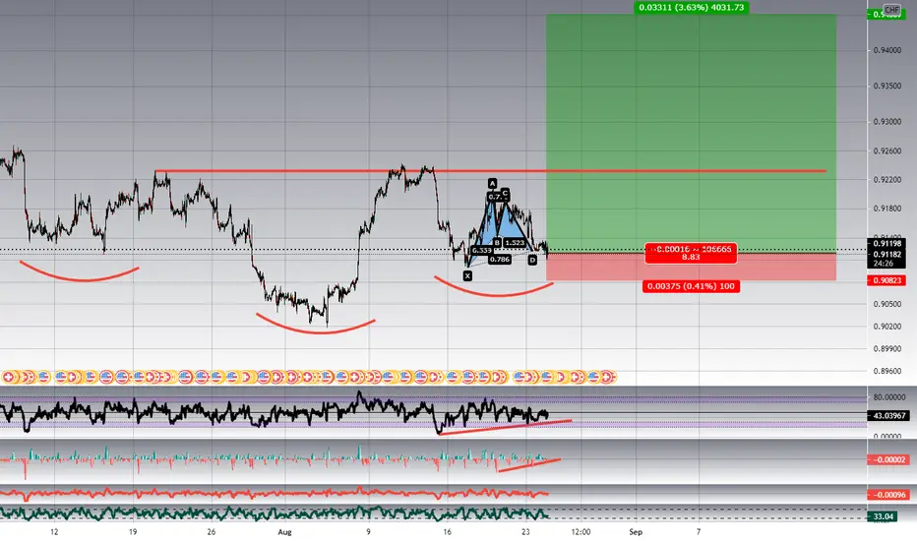
Task: Select the C point label of harmonic pattern
Action: pos(505,193)
